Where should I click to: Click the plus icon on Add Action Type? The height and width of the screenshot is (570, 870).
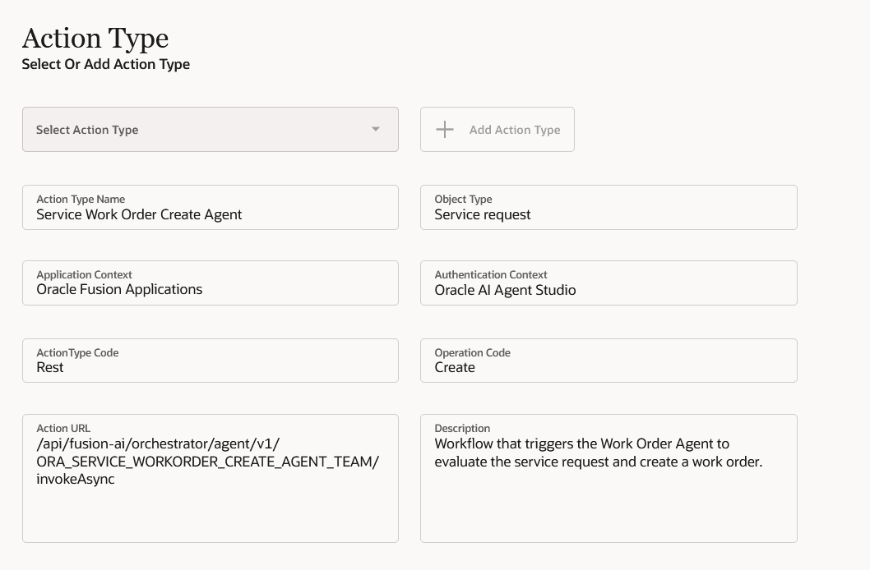444,129
